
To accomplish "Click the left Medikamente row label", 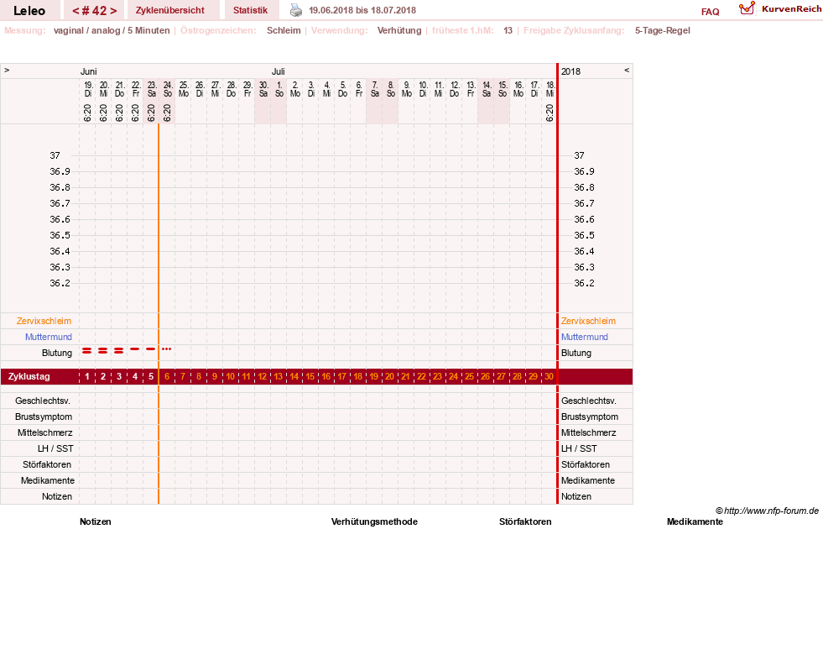I will click(x=48, y=480).
